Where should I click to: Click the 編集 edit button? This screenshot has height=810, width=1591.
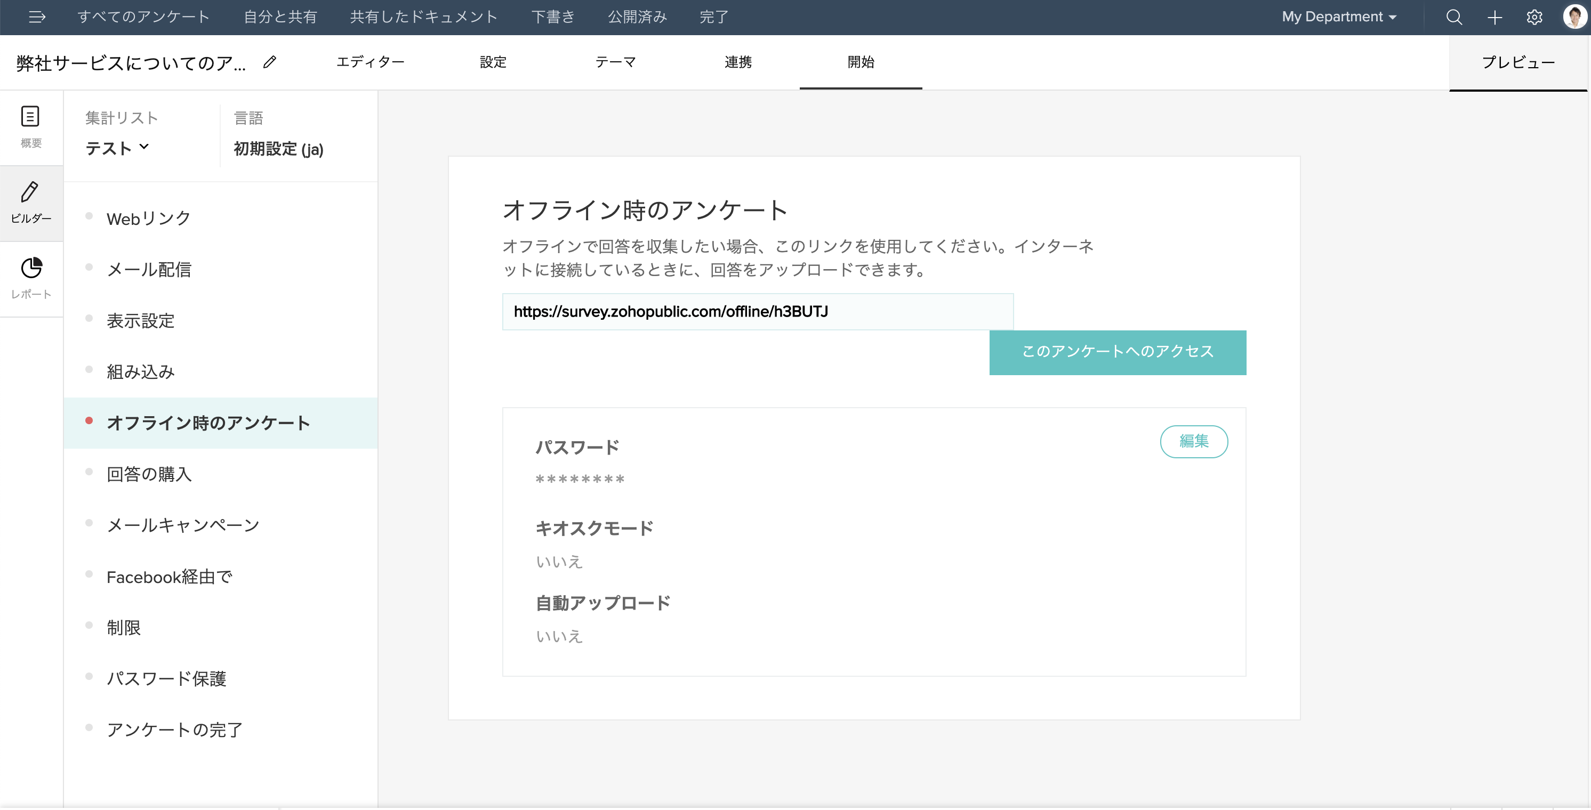coord(1193,441)
